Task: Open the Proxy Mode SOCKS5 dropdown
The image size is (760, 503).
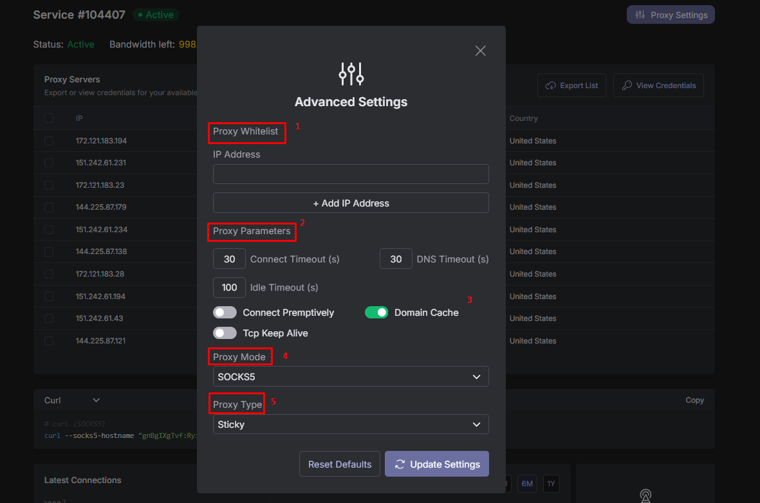Action: 351,376
